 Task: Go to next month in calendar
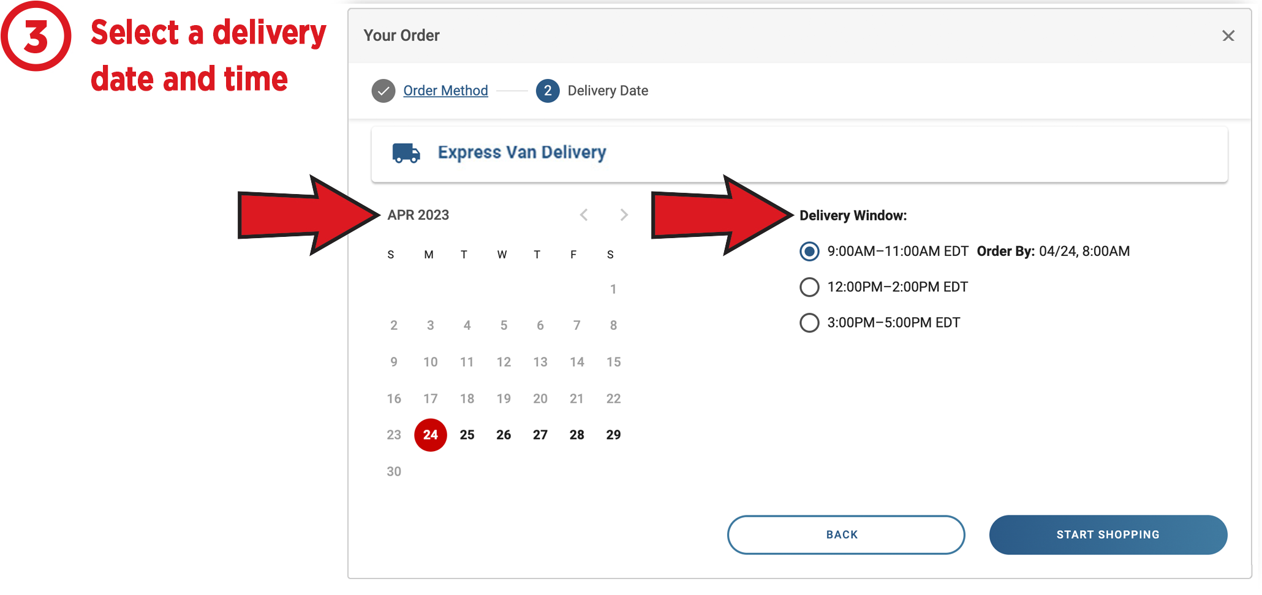[624, 215]
